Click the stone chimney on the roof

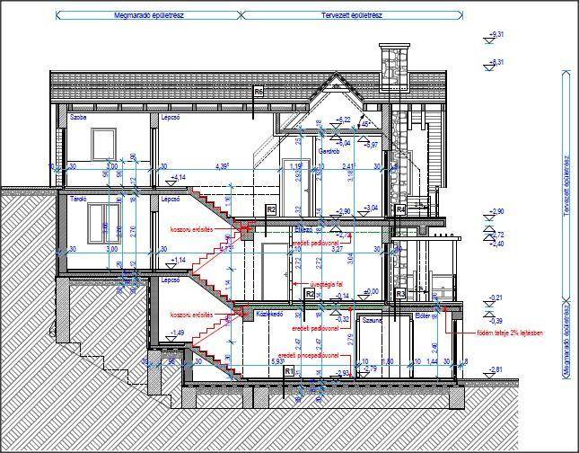tap(394, 66)
